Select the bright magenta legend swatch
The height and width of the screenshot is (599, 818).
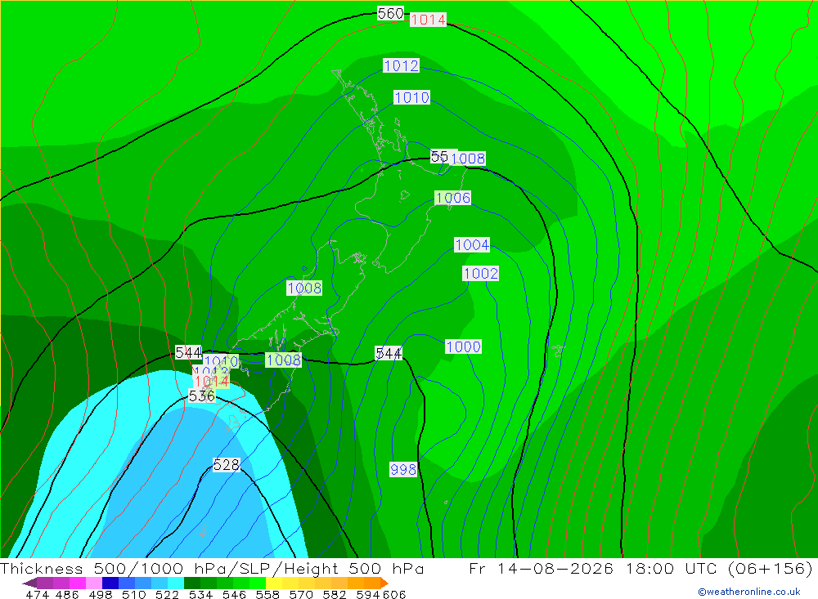(78, 583)
